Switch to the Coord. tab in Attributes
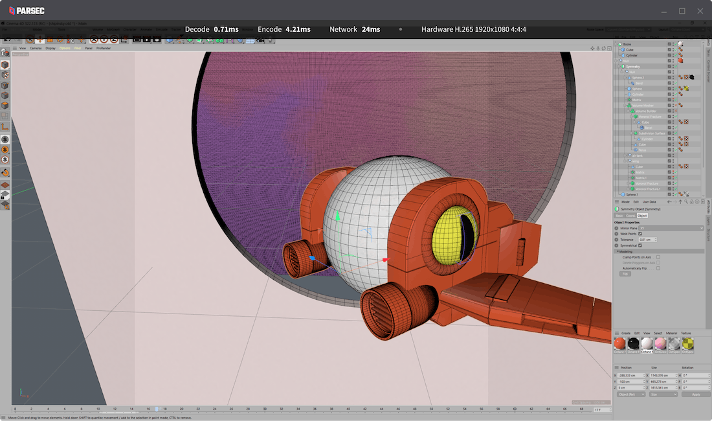This screenshot has width=712, height=421. point(630,216)
